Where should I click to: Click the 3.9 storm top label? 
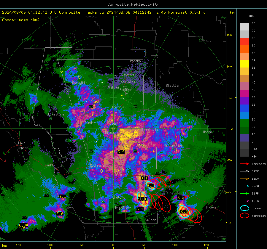pos(121,152)
